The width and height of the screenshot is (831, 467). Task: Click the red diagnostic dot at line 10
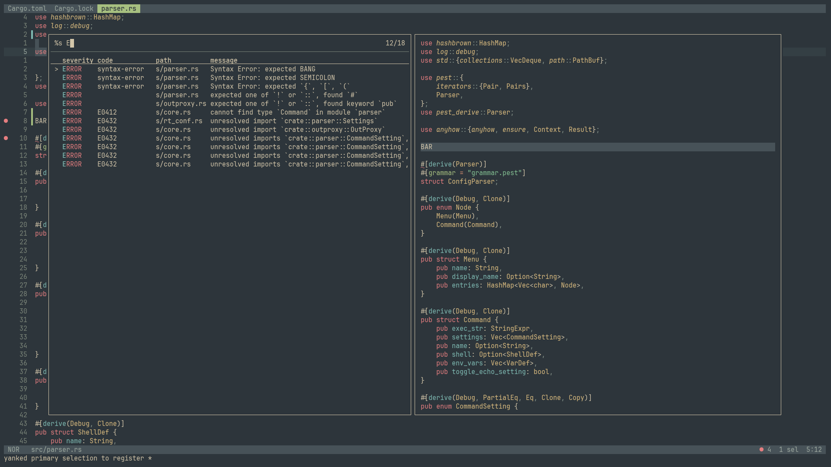tap(6, 138)
